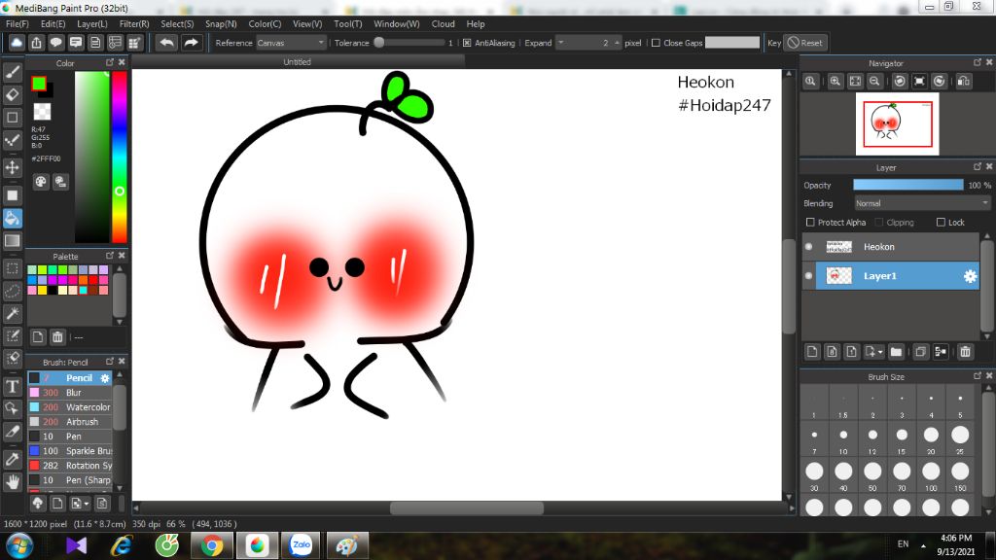Duplicate the layer in Layer panel

[x=920, y=352]
